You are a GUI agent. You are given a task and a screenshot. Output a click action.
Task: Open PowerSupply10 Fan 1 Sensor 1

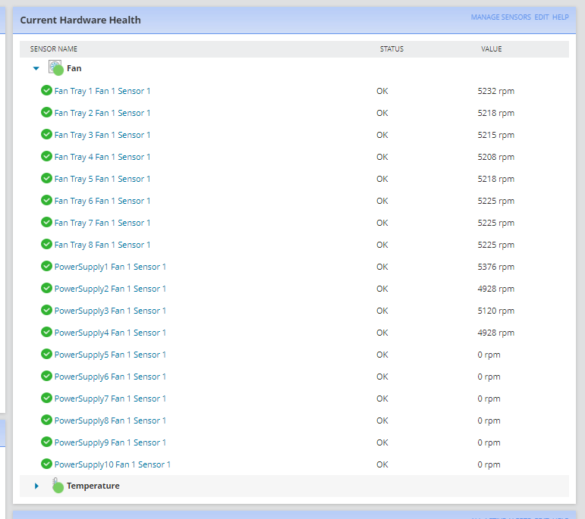[x=112, y=464]
